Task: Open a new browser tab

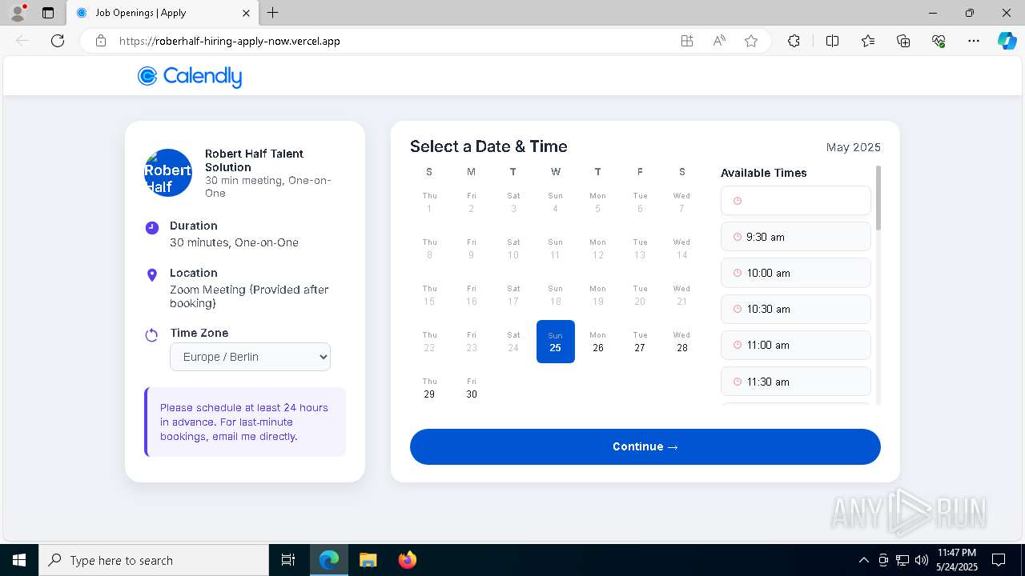Action: pos(273,13)
